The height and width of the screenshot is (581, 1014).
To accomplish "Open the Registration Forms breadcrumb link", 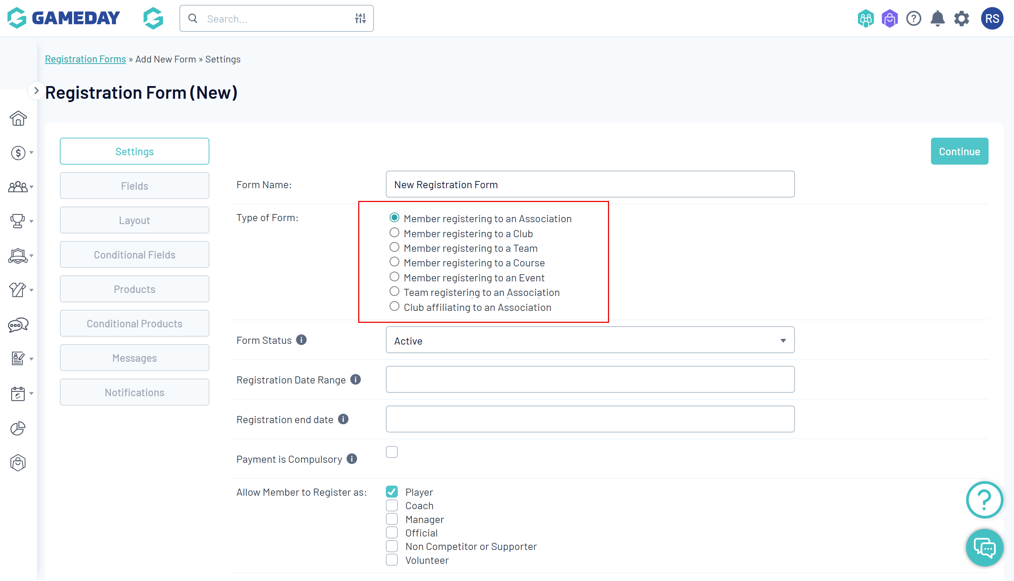I will click(85, 59).
